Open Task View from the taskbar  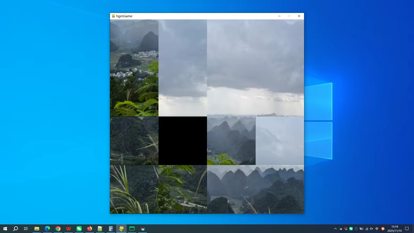[26, 228]
